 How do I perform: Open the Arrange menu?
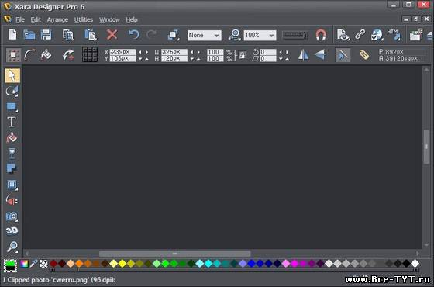[x=57, y=20]
